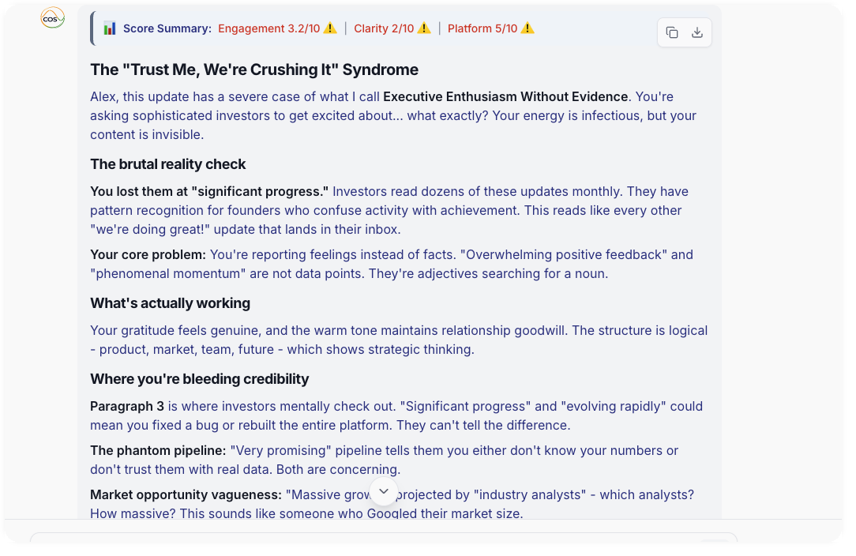Click the "Trust Me, We're Crushing It" title
Image resolution: width=856 pixels, height=556 pixels.
point(254,69)
